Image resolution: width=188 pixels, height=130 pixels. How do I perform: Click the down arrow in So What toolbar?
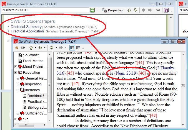pos(41,48)
